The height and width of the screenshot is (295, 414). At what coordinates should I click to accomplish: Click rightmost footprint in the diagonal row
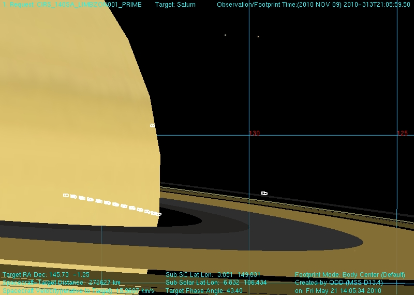pyautogui.click(x=158, y=214)
